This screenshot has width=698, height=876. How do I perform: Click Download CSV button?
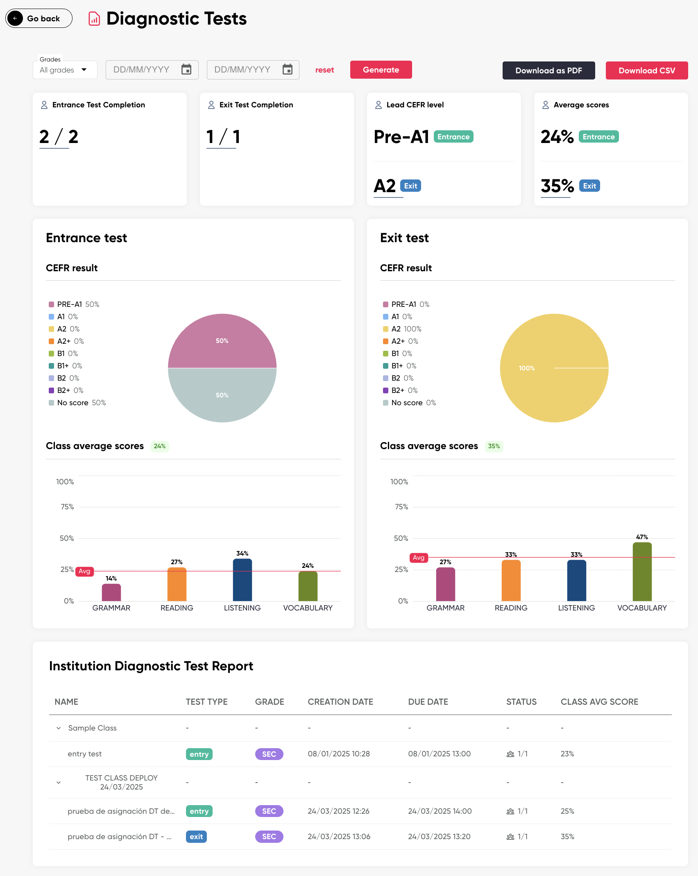click(647, 70)
